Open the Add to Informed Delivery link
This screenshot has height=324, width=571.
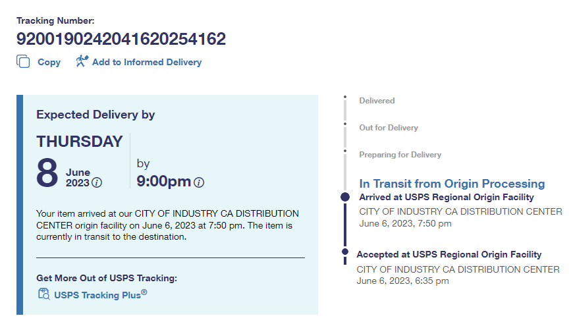click(x=146, y=62)
